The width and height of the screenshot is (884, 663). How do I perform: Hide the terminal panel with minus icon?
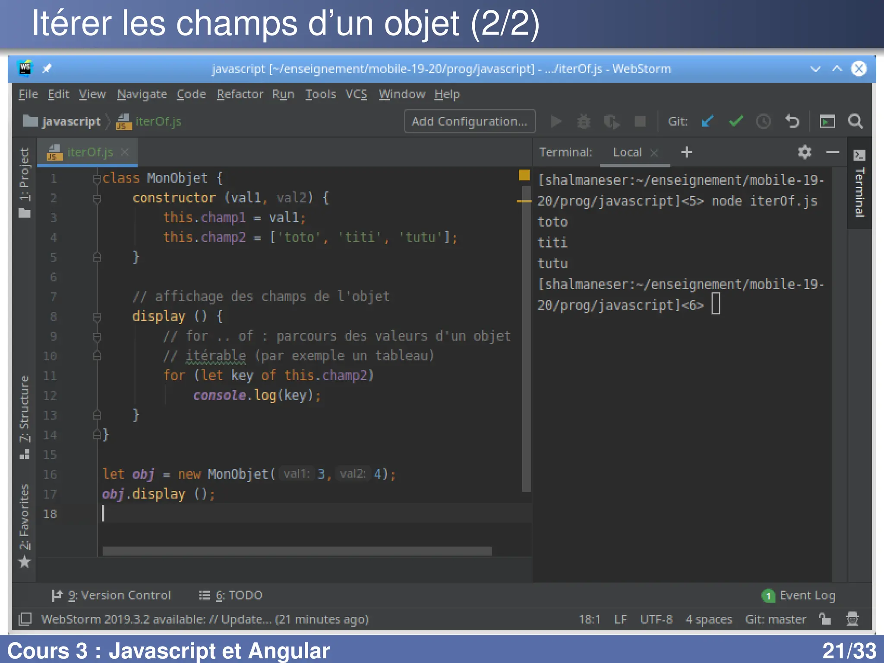[x=833, y=152]
